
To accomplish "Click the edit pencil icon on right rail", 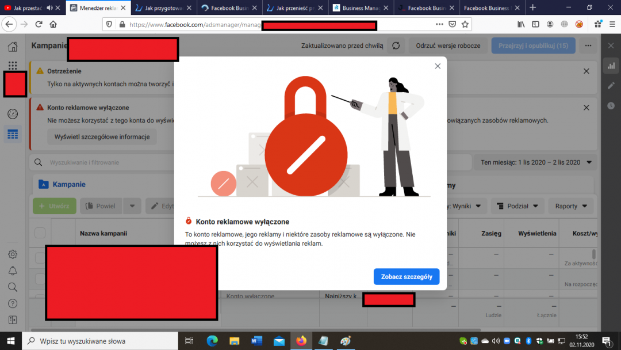I will click(x=611, y=86).
